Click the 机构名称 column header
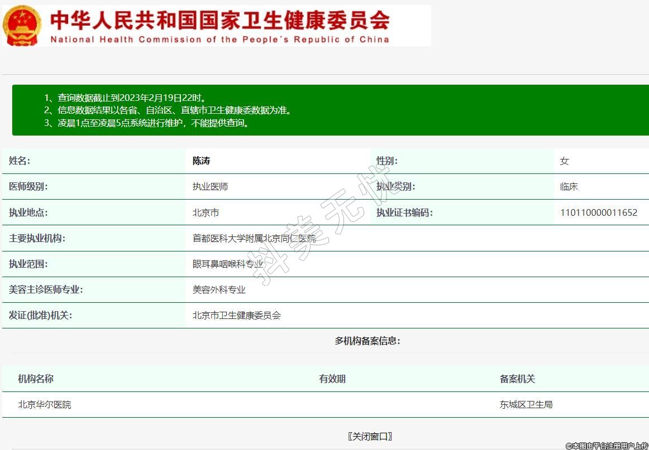649x450 pixels. click(x=36, y=379)
